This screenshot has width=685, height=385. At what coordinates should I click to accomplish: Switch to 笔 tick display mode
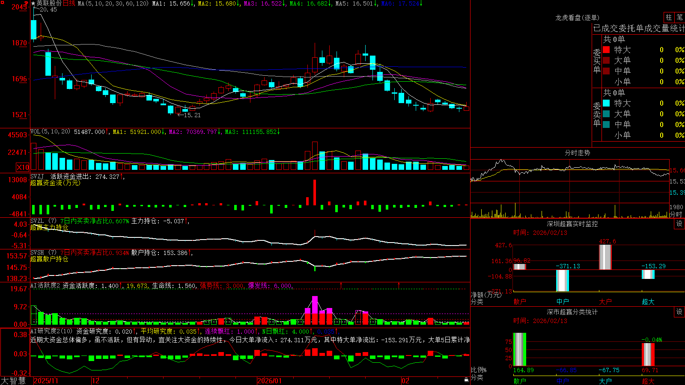(x=679, y=17)
